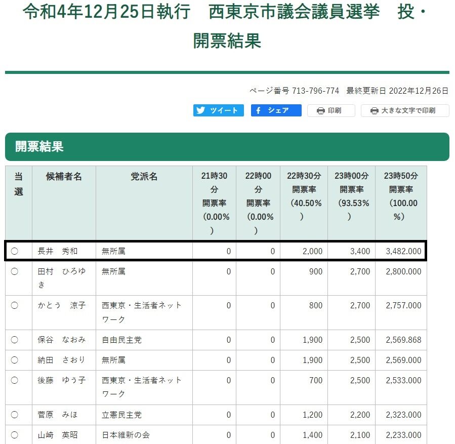Click the 当選 circle for 長井 秀和
Screen dimensions: 455x444
tap(15, 251)
